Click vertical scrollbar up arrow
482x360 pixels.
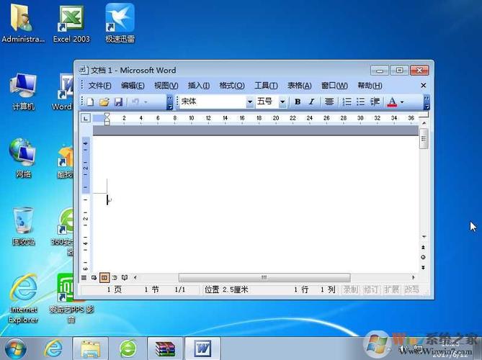[x=424, y=123]
